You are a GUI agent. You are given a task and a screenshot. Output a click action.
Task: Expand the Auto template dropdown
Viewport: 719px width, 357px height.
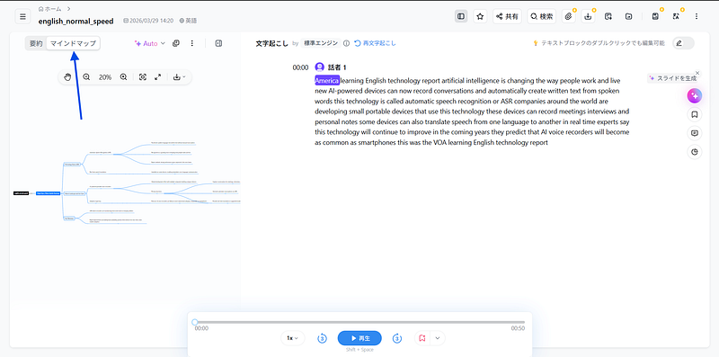pyautogui.click(x=150, y=43)
